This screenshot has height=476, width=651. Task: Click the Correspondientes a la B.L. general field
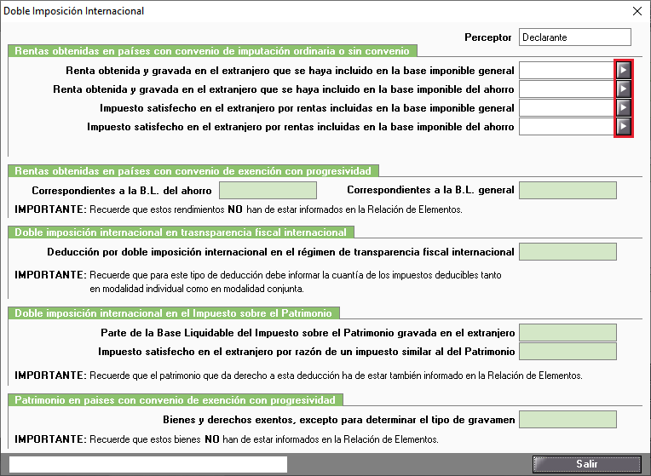(x=568, y=191)
